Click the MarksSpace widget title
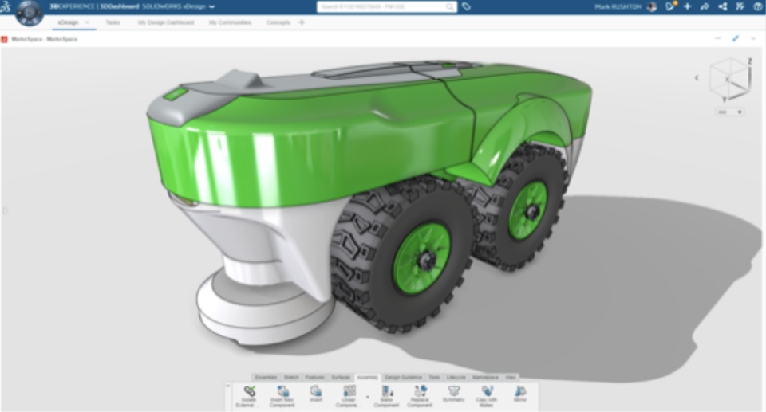This screenshot has width=766, height=412. click(45, 39)
